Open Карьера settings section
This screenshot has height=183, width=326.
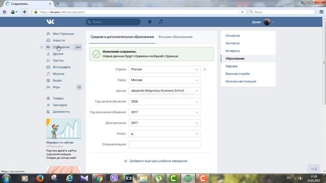[x=231, y=66]
